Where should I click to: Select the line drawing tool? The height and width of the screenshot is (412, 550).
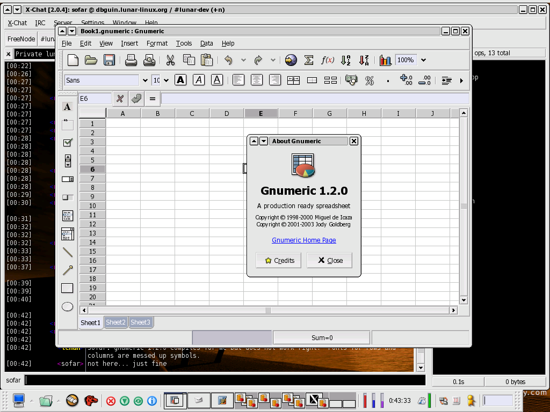(x=67, y=252)
